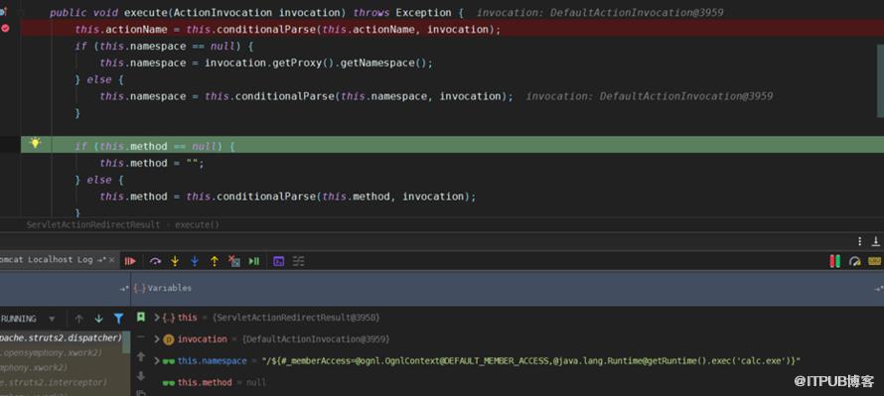Click the green bookmark New Watch icon
The height and width of the screenshot is (396, 884).
pos(141,318)
